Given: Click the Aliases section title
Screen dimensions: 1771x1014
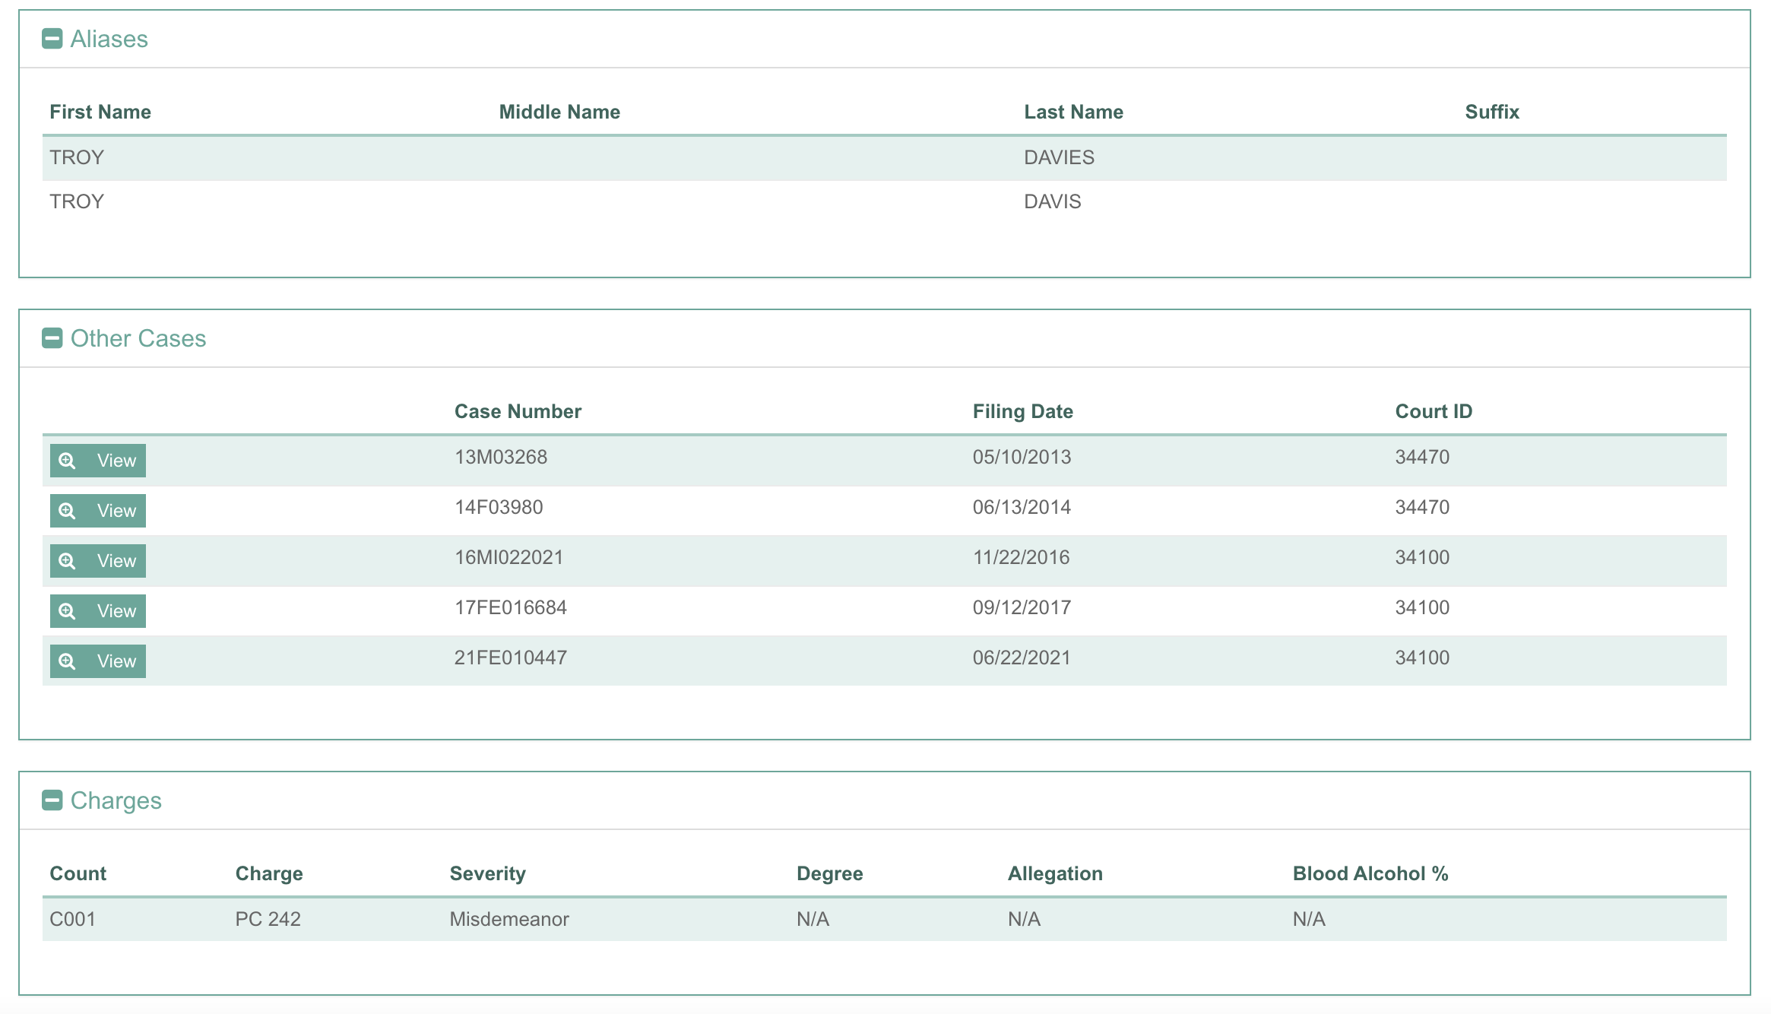Looking at the screenshot, I should (109, 39).
